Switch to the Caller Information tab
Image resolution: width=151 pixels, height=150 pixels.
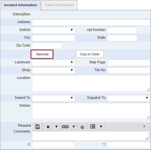coord(59,5)
